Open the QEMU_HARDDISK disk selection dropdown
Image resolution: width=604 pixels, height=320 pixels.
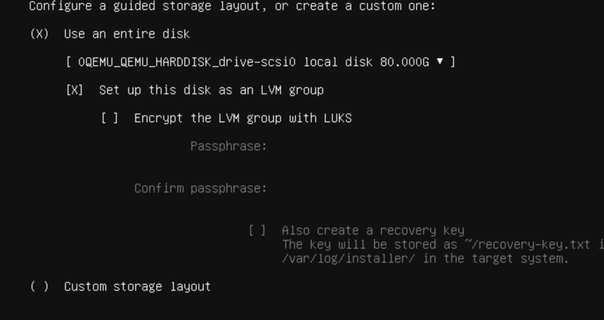(260, 62)
